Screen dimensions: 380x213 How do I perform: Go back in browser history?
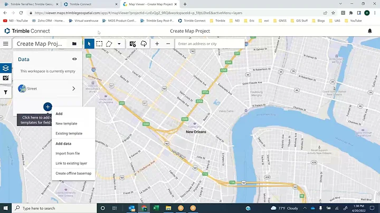[x=5, y=13]
